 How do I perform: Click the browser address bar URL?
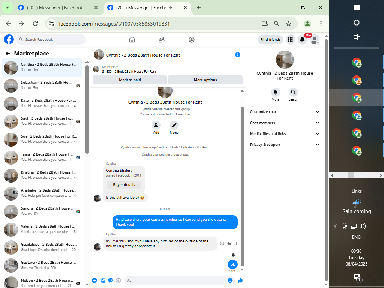click(x=114, y=24)
